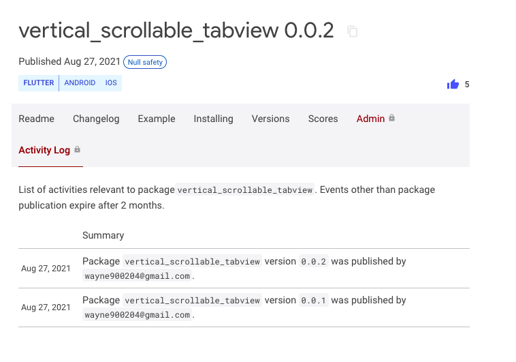Open the Installing tab
Image resolution: width=516 pixels, height=362 pixels.
[213, 119]
